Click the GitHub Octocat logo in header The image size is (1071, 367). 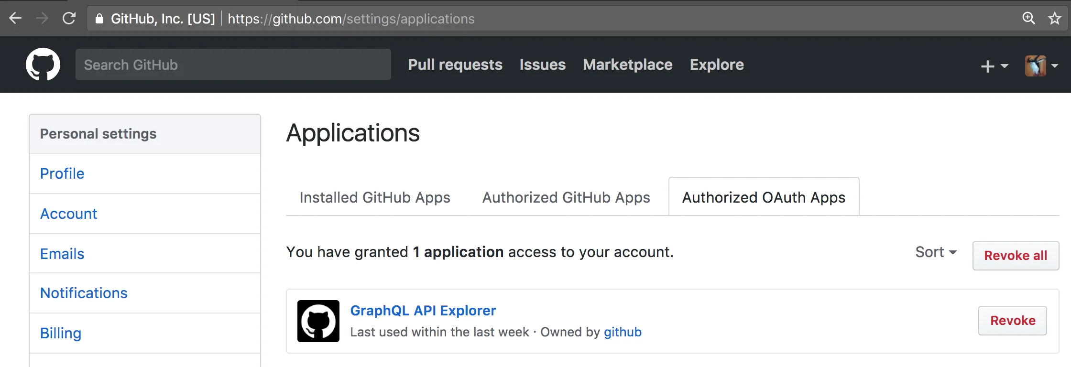coord(43,65)
